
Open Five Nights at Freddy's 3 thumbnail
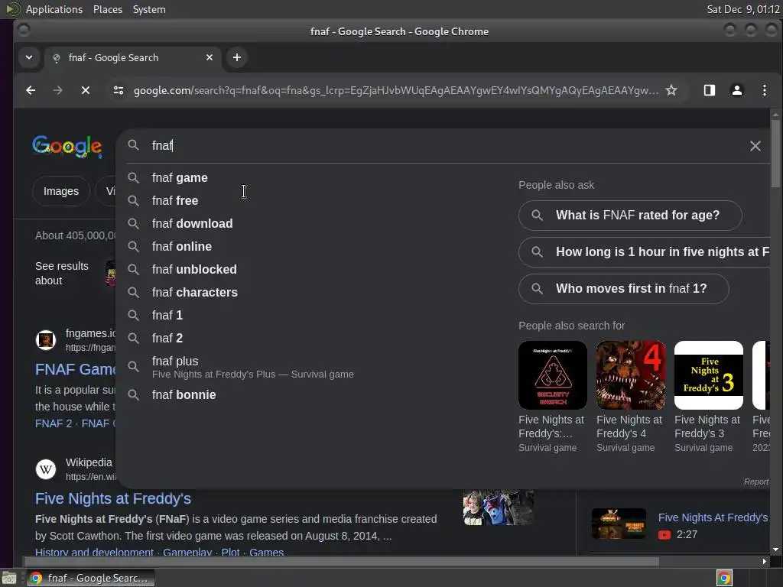709,375
